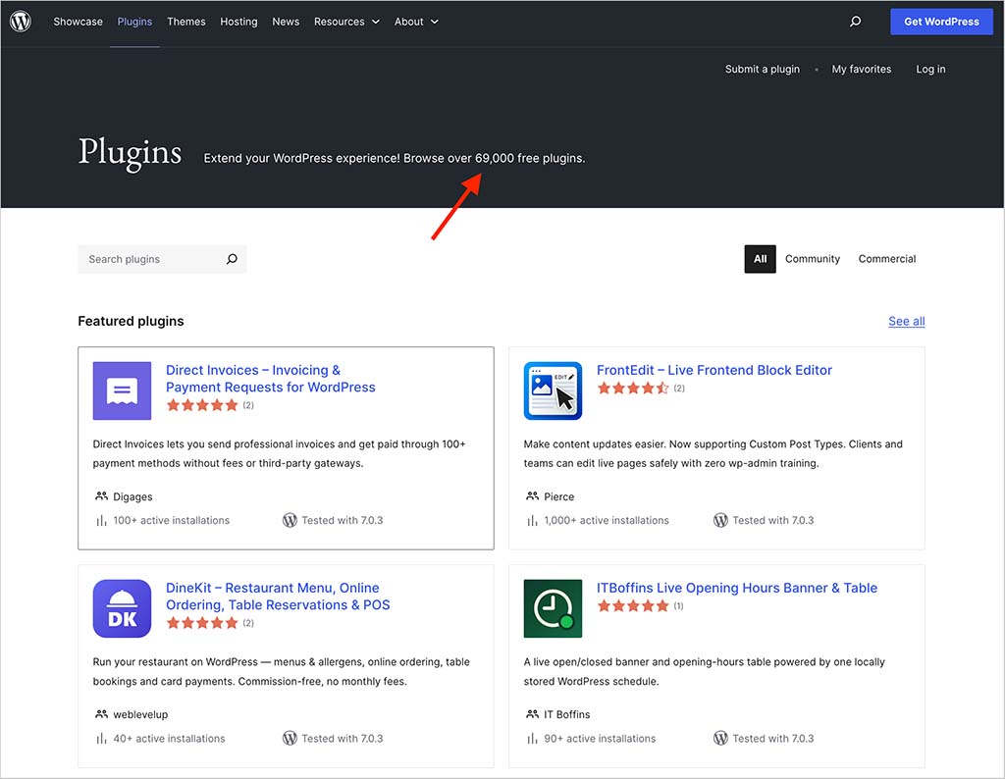Image resolution: width=1005 pixels, height=779 pixels.
Task: Select the Commercial filter tab
Action: pyautogui.click(x=887, y=259)
